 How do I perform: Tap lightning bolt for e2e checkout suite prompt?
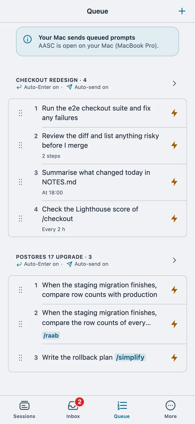[174, 113]
